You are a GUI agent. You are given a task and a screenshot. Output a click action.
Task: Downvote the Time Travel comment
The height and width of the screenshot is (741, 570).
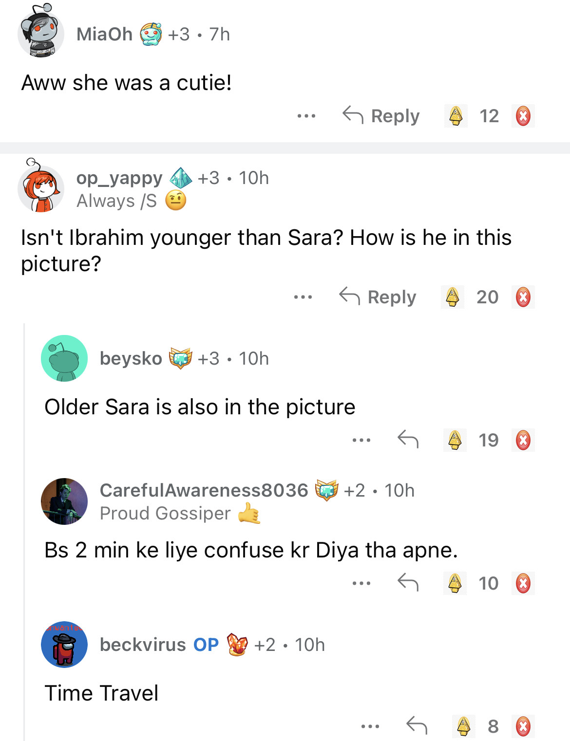(523, 726)
